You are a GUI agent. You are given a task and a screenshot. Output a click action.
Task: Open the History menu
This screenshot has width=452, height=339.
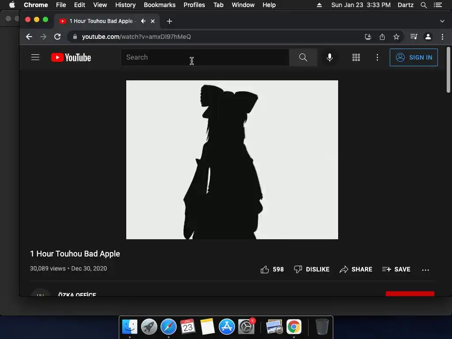[125, 5]
